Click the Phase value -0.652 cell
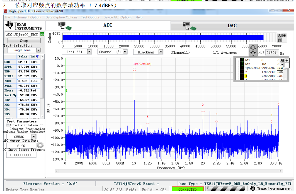 point(23,90)
